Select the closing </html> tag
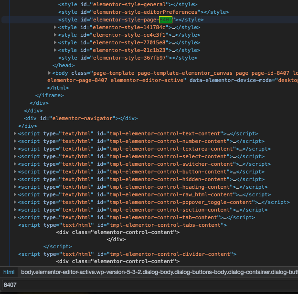Image resolution: width=298 pixels, height=294 pixels. click(x=58, y=88)
